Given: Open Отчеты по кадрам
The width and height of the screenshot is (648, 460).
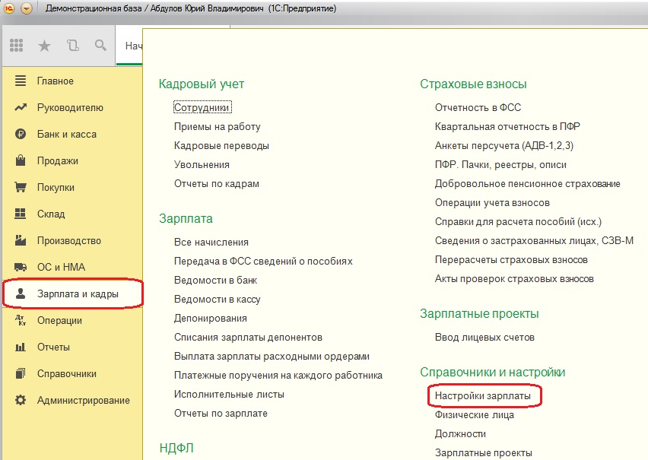Looking at the screenshot, I should tap(217, 183).
